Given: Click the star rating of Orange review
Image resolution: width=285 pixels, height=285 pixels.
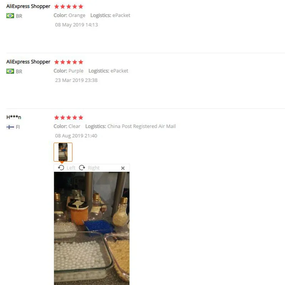Looking at the screenshot, I should tap(69, 7).
